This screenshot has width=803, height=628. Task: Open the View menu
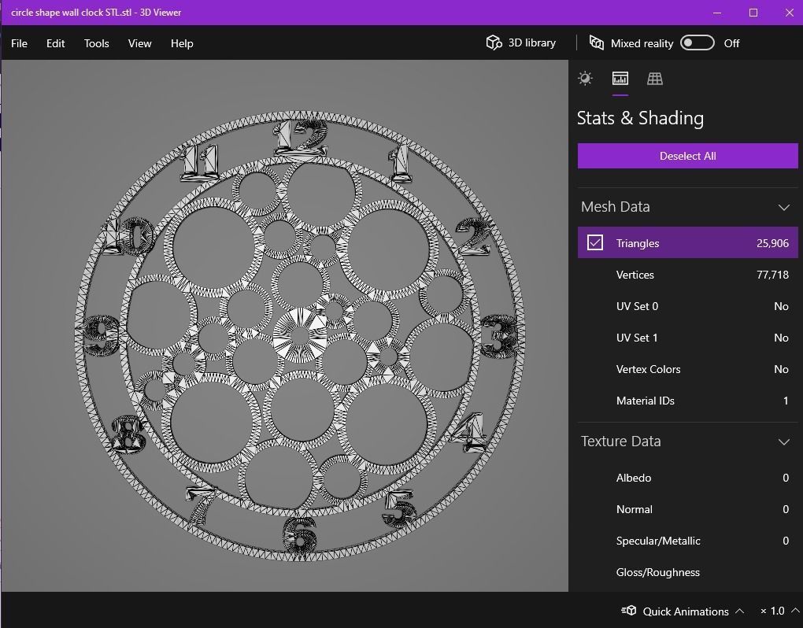tap(139, 43)
